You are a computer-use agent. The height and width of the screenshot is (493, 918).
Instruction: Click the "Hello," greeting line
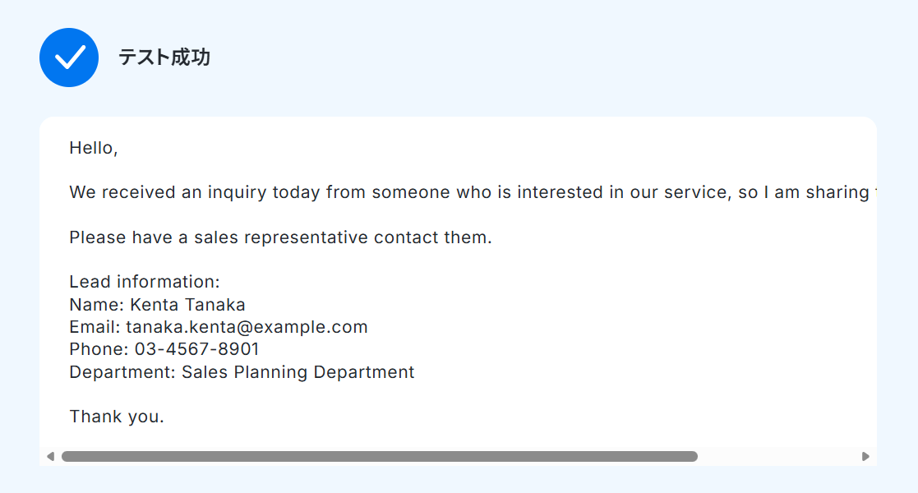click(94, 148)
